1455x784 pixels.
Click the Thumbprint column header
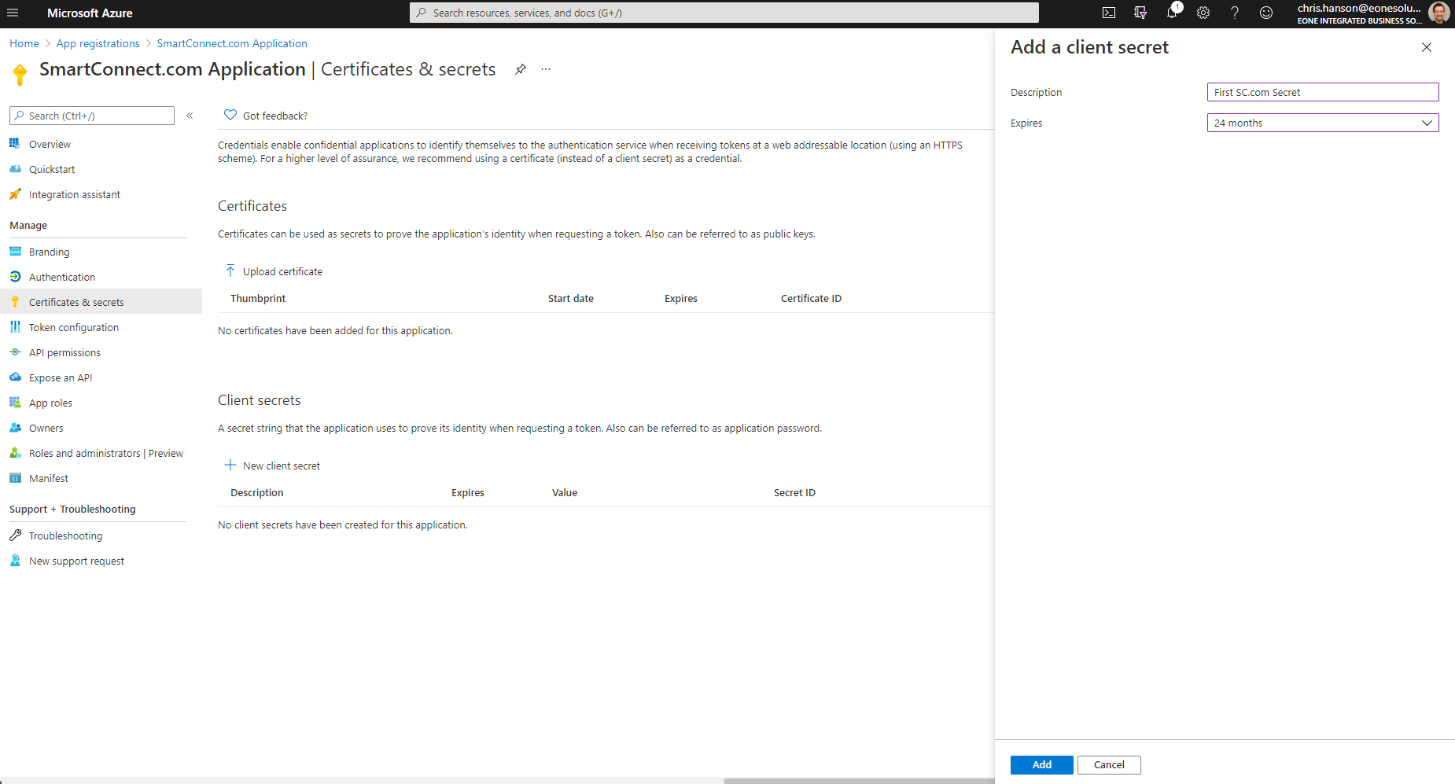click(258, 298)
